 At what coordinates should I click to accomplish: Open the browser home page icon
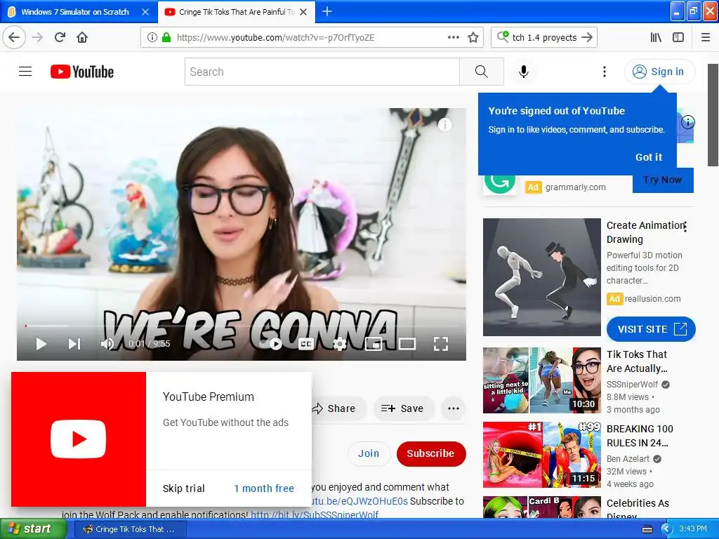pos(82,37)
